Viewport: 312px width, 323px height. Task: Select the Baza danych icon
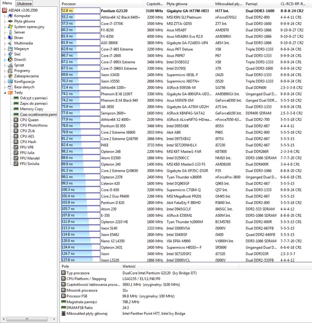point(10,87)
